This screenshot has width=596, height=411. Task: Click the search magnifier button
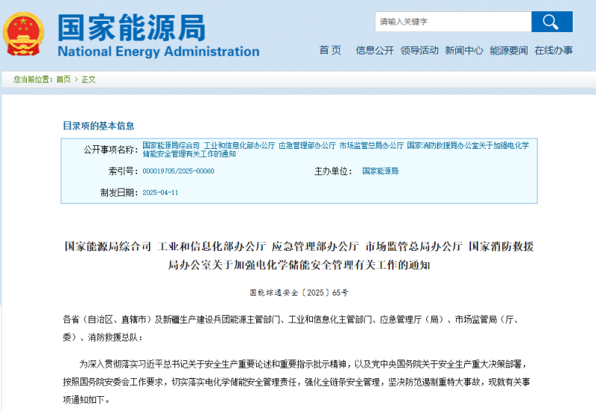(552, 22)
